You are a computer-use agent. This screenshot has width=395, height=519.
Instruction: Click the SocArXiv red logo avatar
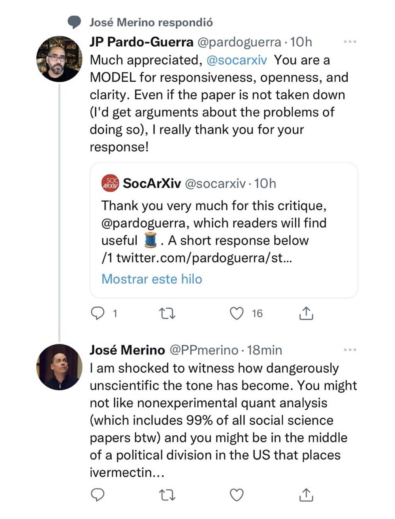[x=110, y=183]
